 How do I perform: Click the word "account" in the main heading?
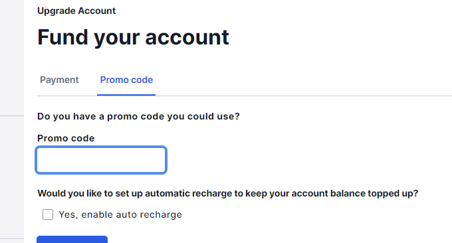pyautogui.click(x=187, y=38)
